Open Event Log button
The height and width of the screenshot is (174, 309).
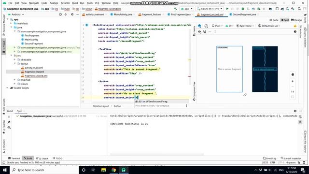[x=269, y=158]
